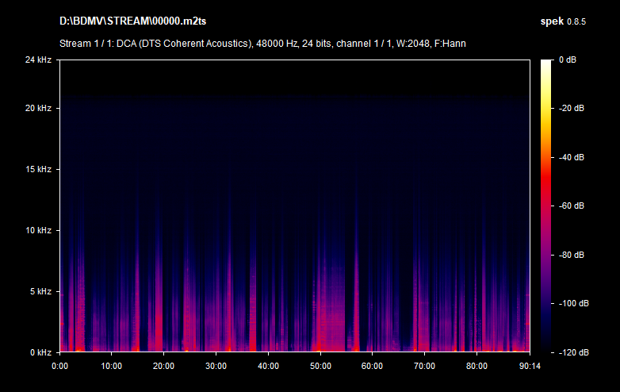This screenshot has height=392, width=620.
Task: Select the DCA stream info line
Action: (x=262, y=43)
